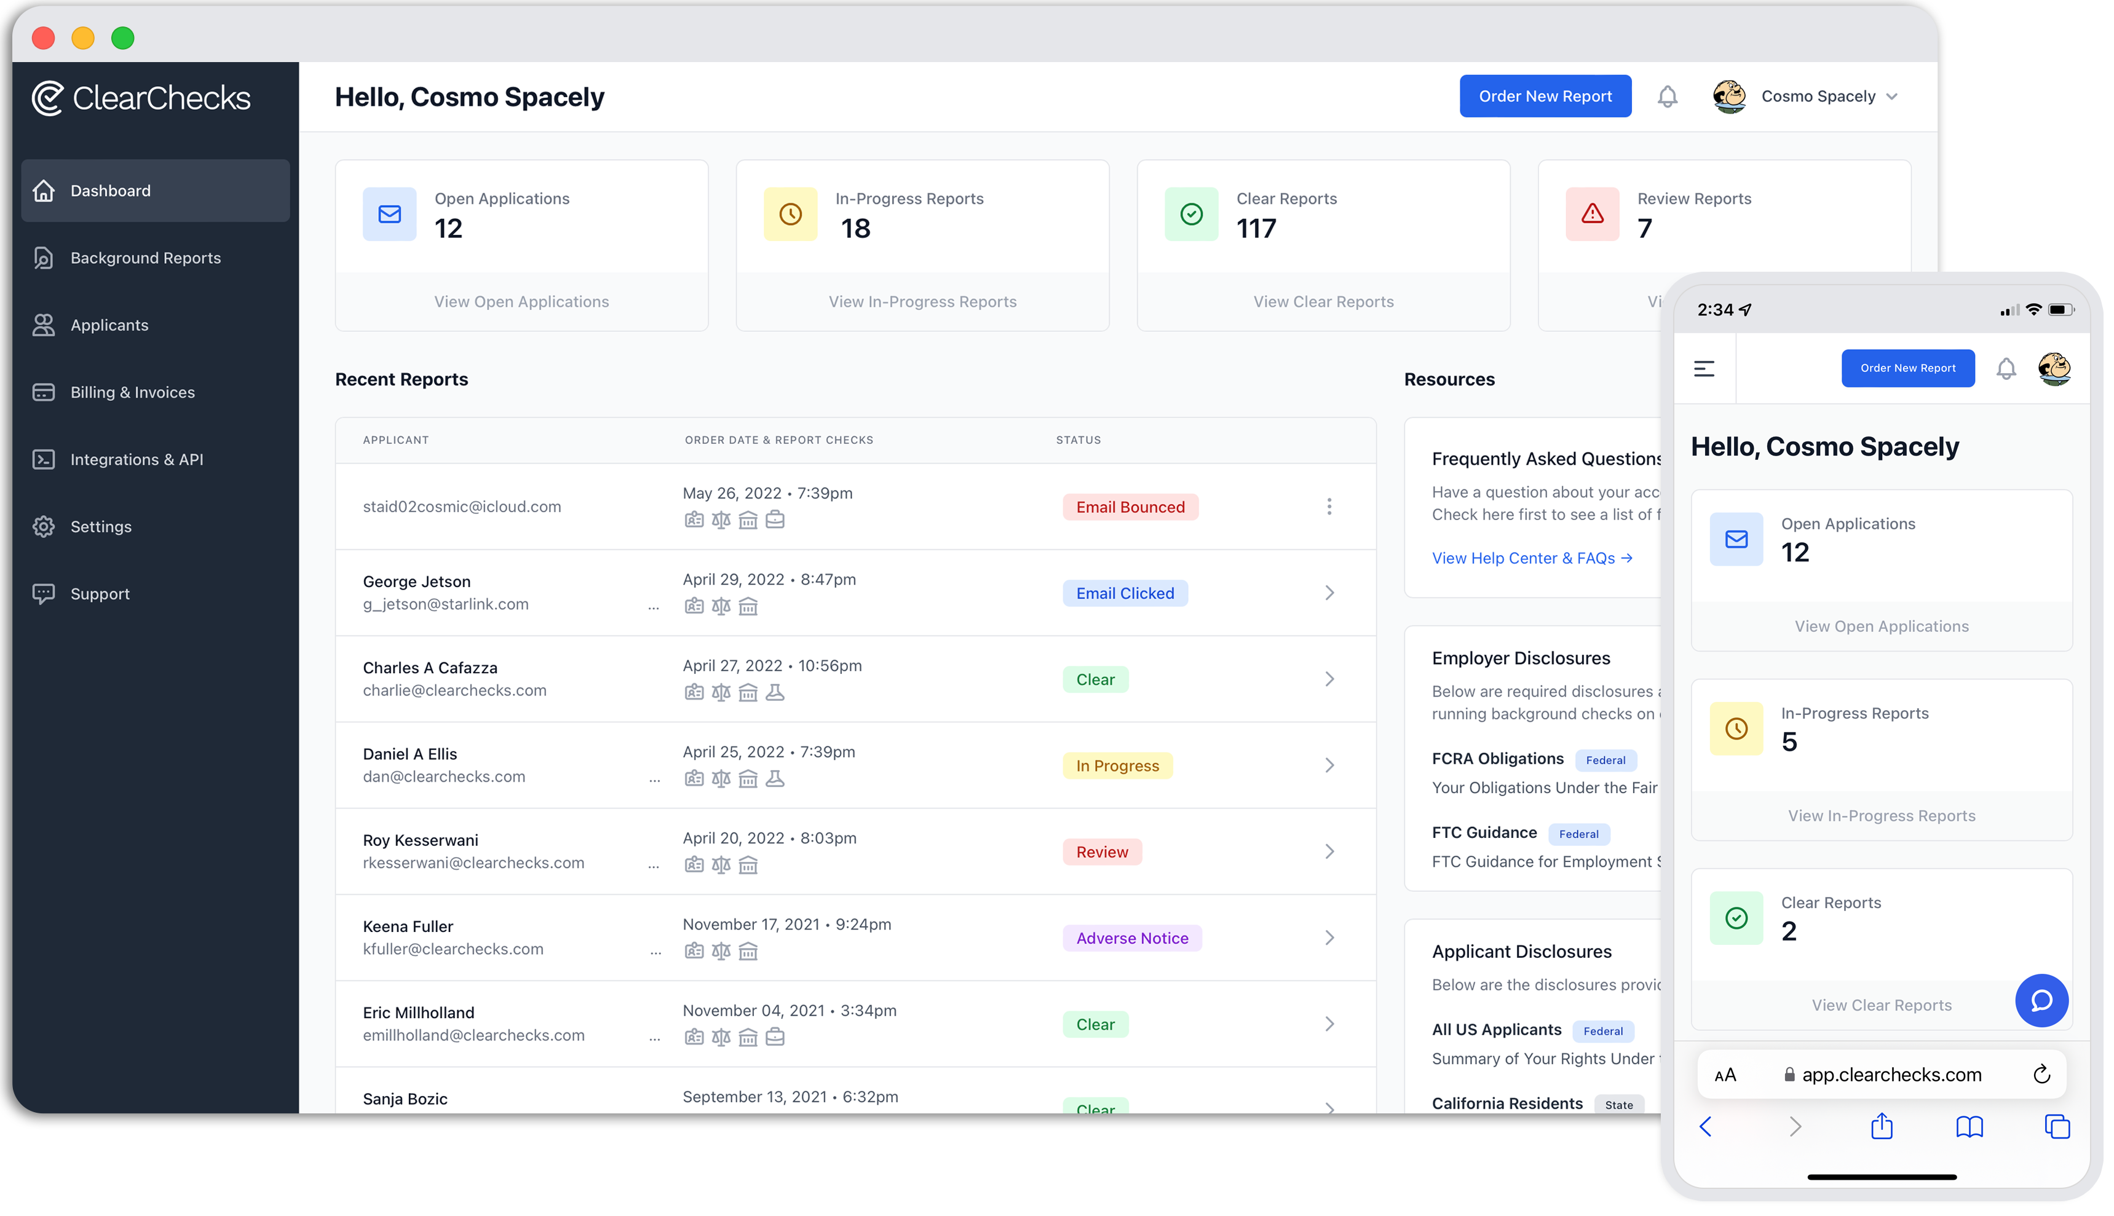Click the Support sidebar icon
This screenshot has width=2114, height=1216.
click(x=44, y=592)
